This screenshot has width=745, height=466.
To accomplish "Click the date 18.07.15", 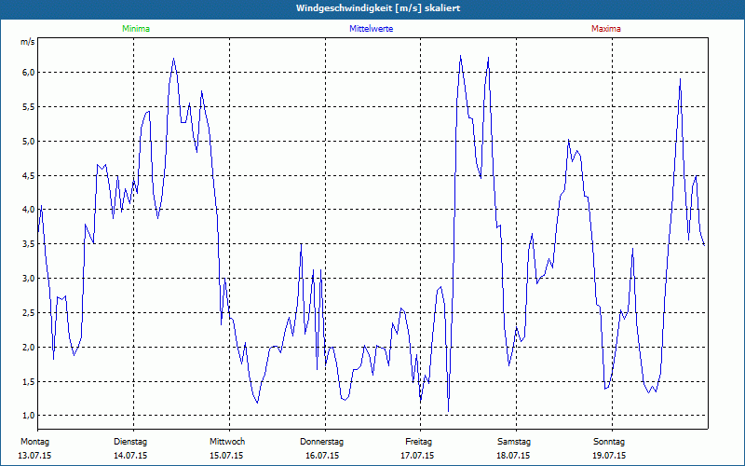I will (513, 456).
